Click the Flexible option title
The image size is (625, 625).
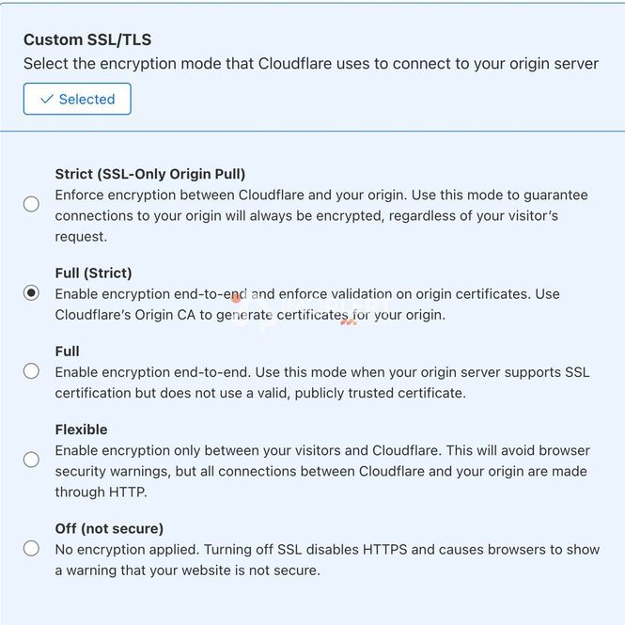coord(82,430)
